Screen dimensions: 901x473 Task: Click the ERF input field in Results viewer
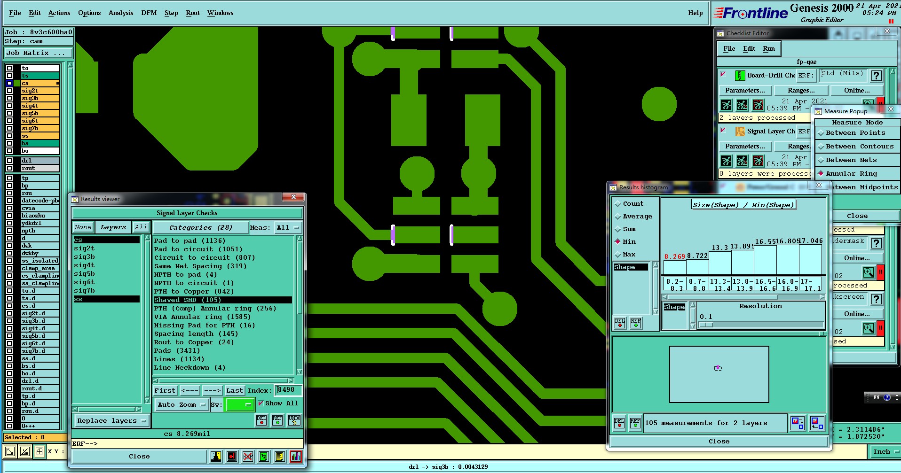click(187, 443)
